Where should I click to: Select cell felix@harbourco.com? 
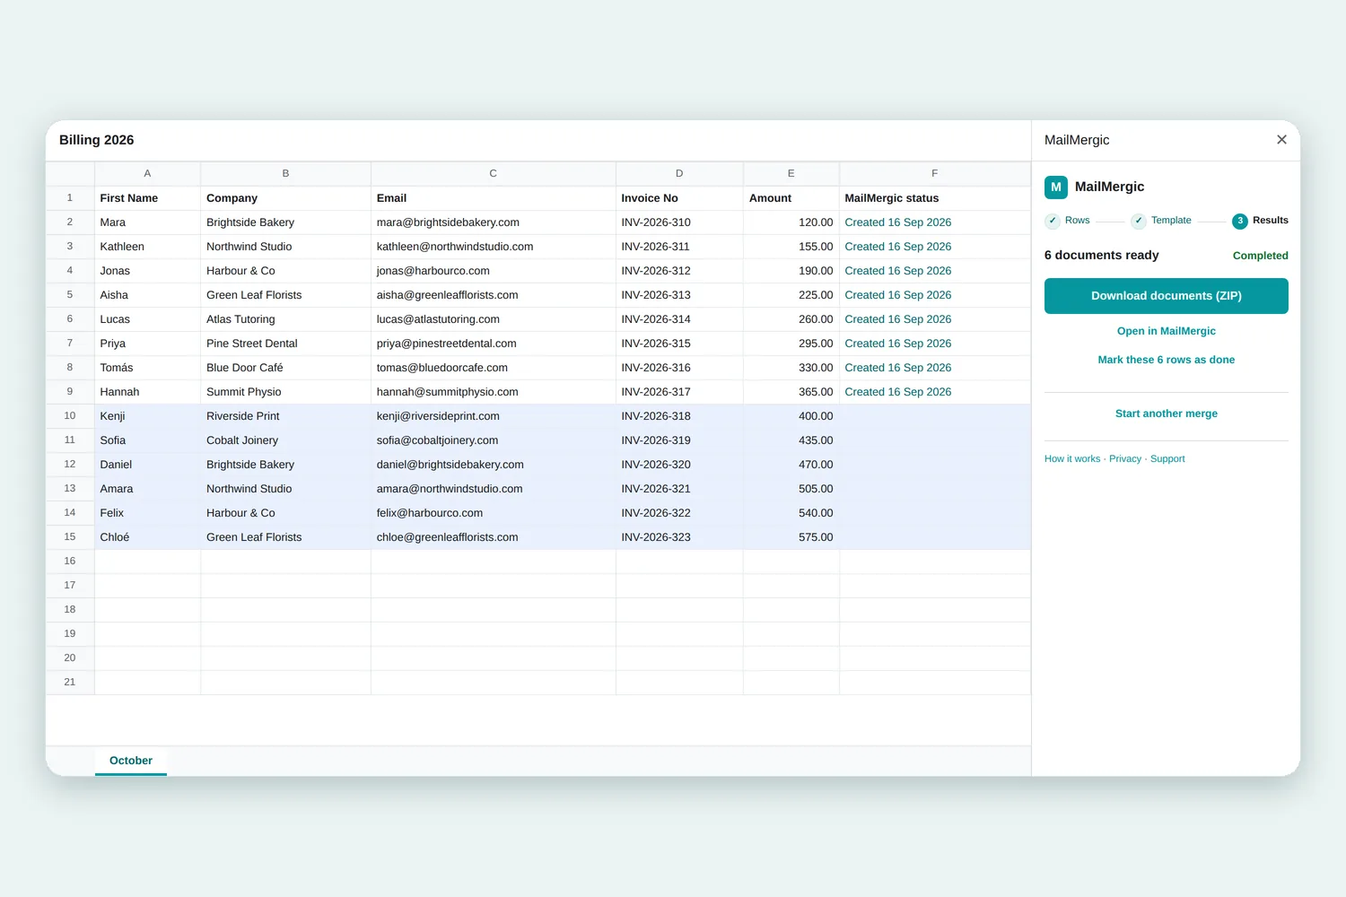click(x=494, y=513)
